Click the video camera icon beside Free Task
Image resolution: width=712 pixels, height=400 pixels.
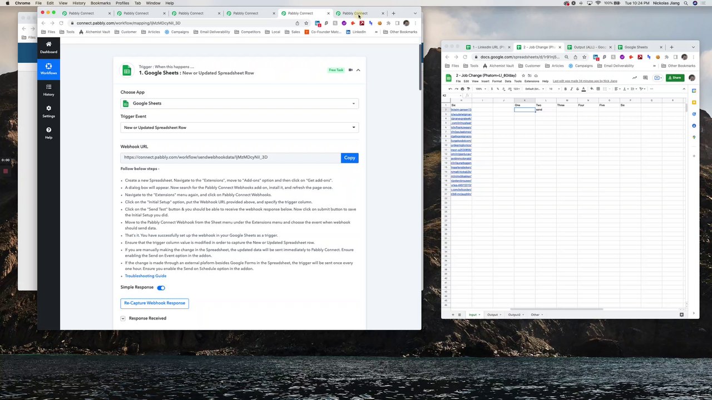tap(350, 70)
